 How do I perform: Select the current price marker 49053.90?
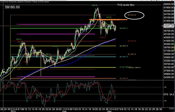point(169,26)
